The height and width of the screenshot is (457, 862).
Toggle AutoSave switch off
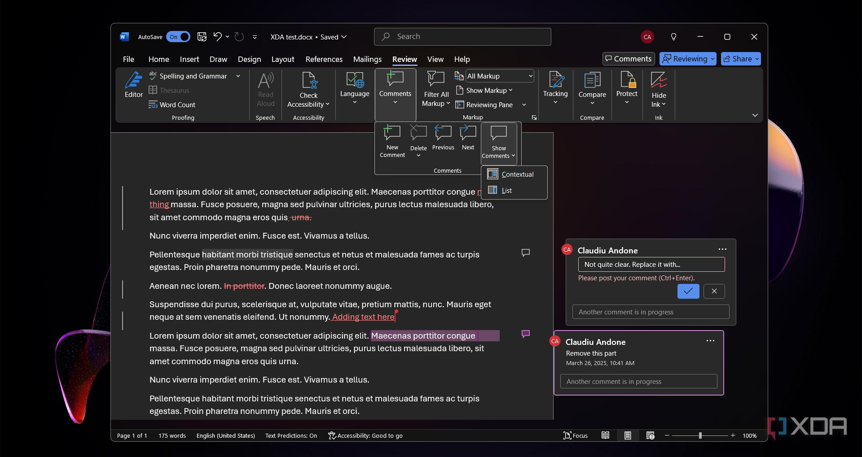pos(178,37)
